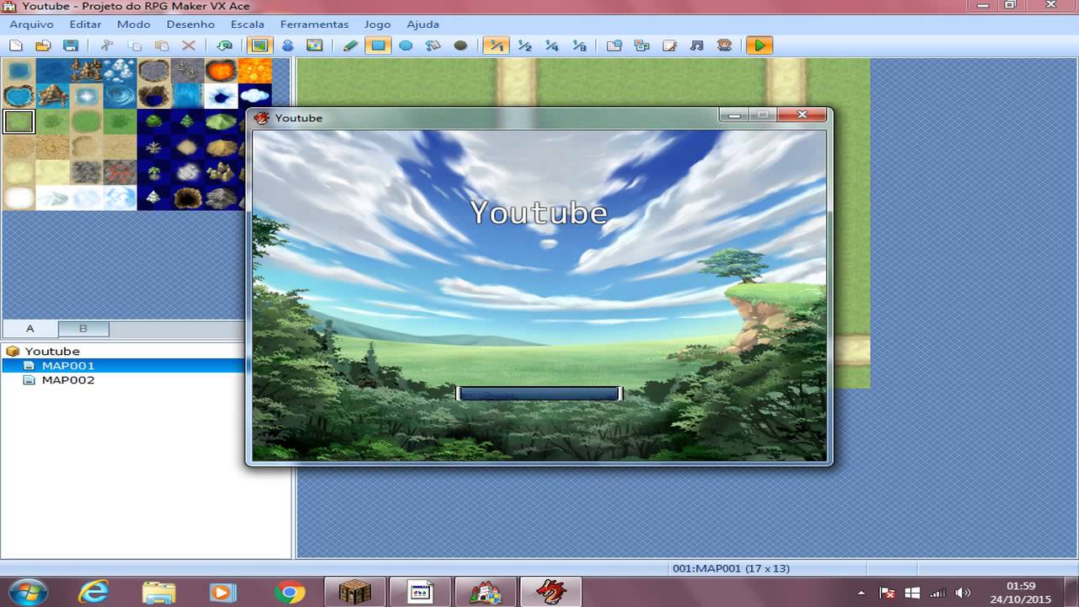Viewport: 1079px width, 607px height.
Task: Click the red X Delete icon
Action: pos(189,46)
